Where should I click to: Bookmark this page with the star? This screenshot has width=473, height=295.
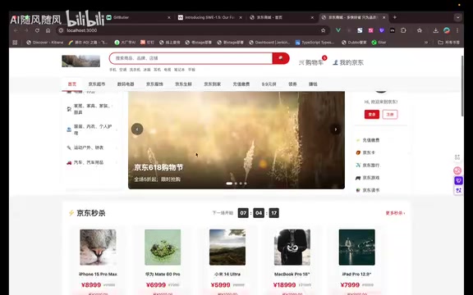tap(323, 30)
